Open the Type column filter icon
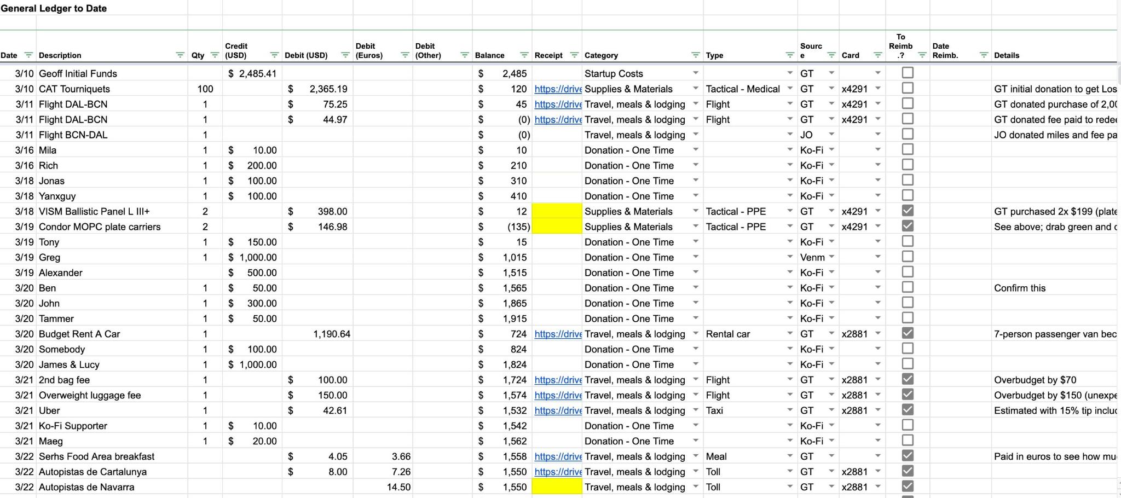Viewport: 1121px width, 498px height. pos(789,55)
